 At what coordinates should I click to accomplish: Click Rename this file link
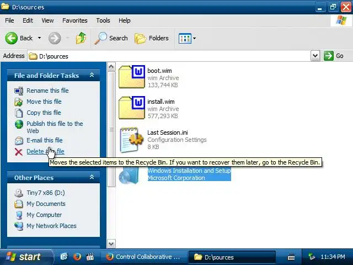point(47,91)
